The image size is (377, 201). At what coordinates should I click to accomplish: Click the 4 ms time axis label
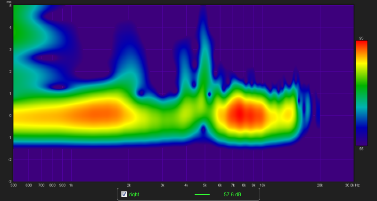(10, 27)
